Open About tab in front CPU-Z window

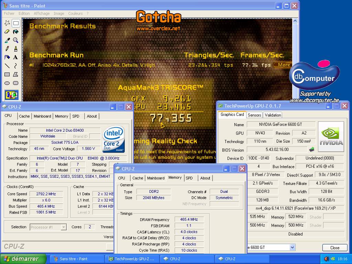pos(205,178)
